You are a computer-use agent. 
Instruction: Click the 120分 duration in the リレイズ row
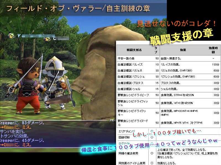[215, 65]
